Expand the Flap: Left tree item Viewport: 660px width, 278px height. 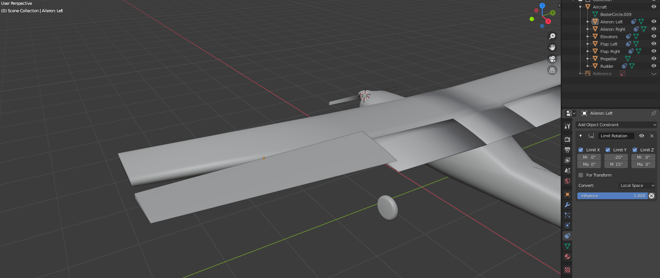(588, 44)
